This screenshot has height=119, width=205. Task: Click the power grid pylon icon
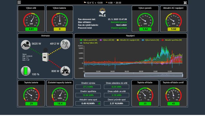click(x=65, y=44)
